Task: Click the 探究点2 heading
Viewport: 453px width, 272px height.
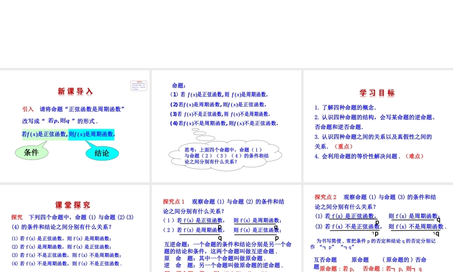Action: click(x=325, y=197)
